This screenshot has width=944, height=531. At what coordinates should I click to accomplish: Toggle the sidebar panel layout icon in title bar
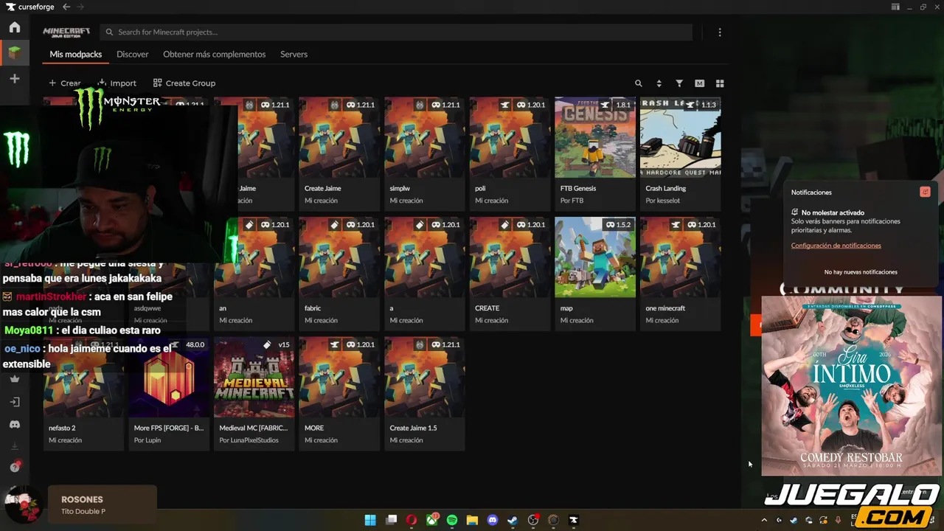point(895,7)
